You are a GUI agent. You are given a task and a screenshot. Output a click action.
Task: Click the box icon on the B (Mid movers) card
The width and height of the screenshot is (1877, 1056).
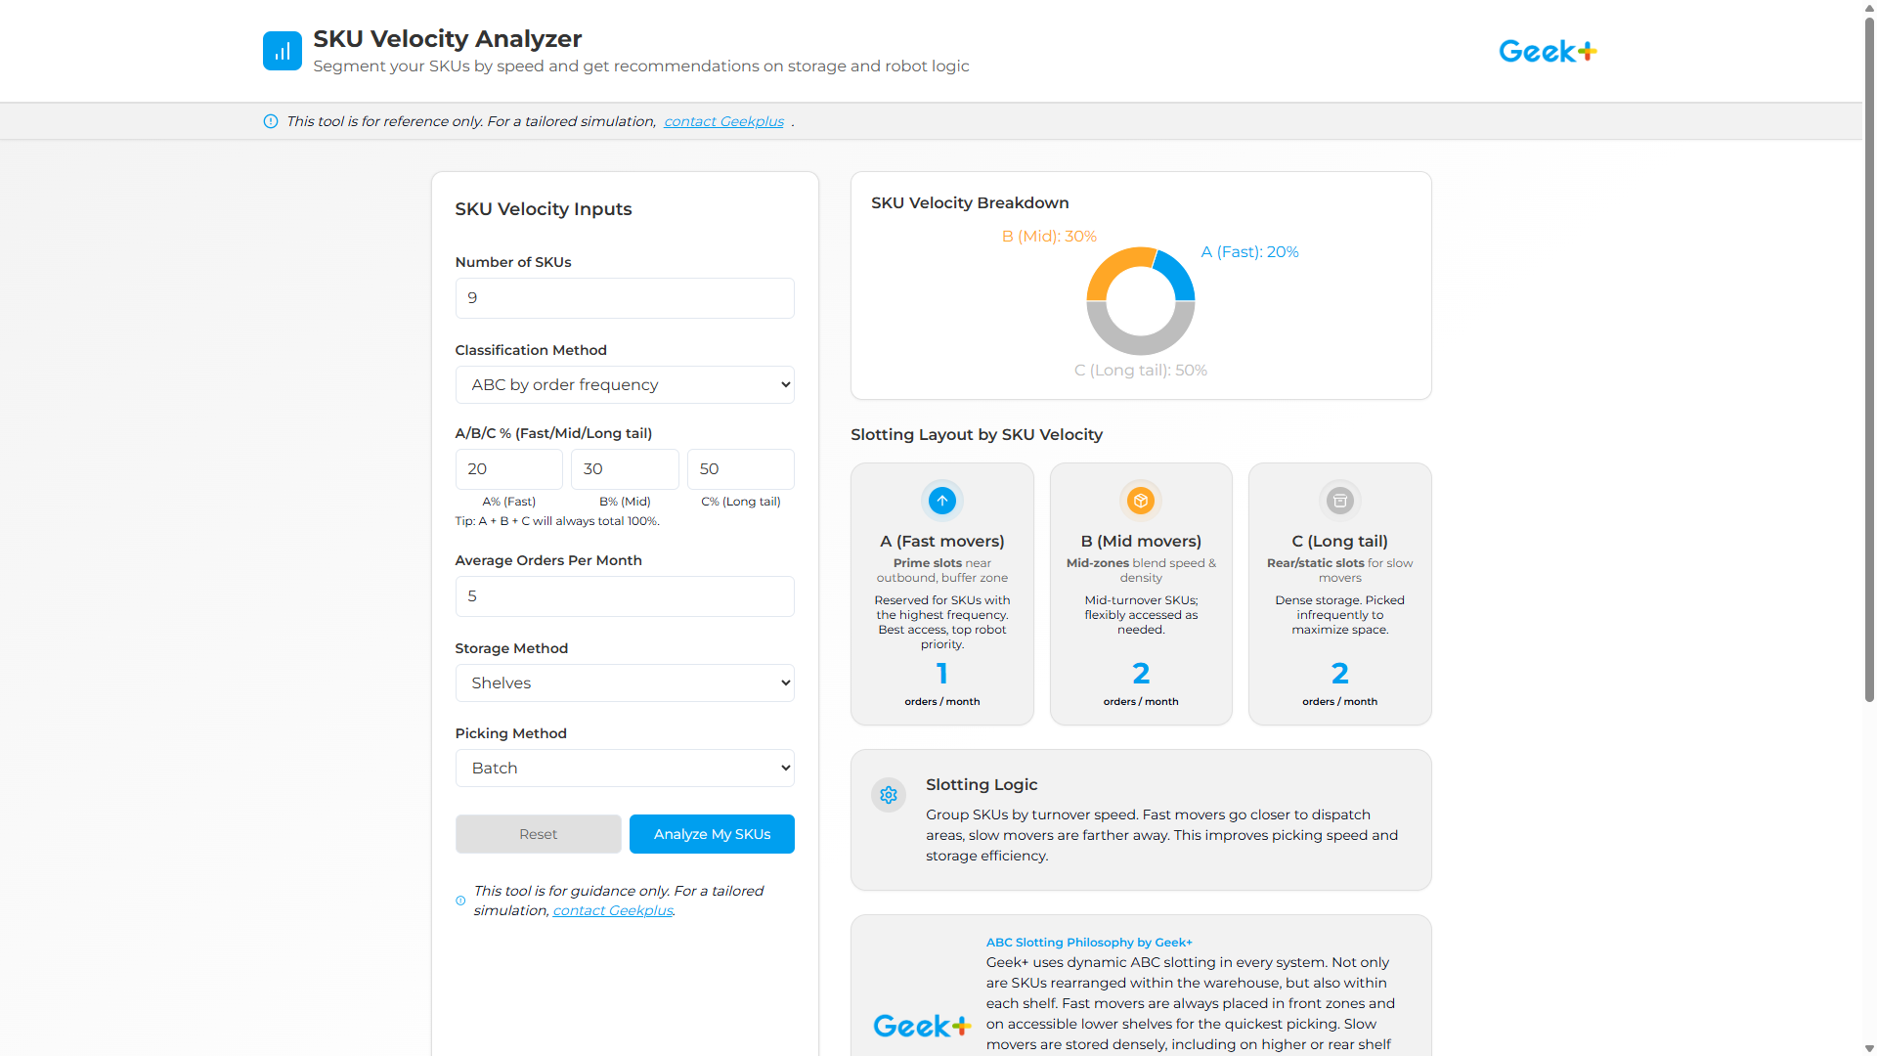click(x=1140, y=500)
